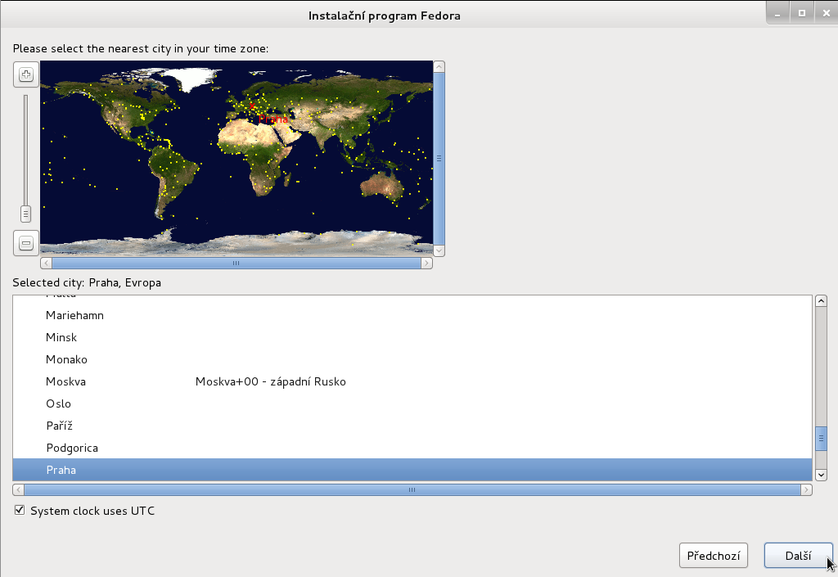Click the map scroll up arrow
Viewport: 838px width, 577px height.
[439, 66]
